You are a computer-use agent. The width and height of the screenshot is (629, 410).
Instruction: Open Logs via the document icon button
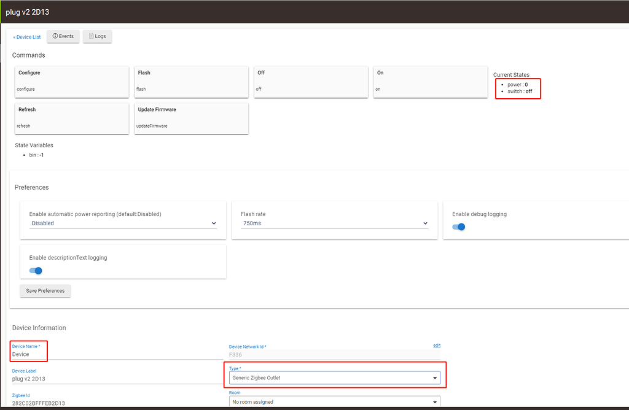pyautogui.click(x=97, y=36)
